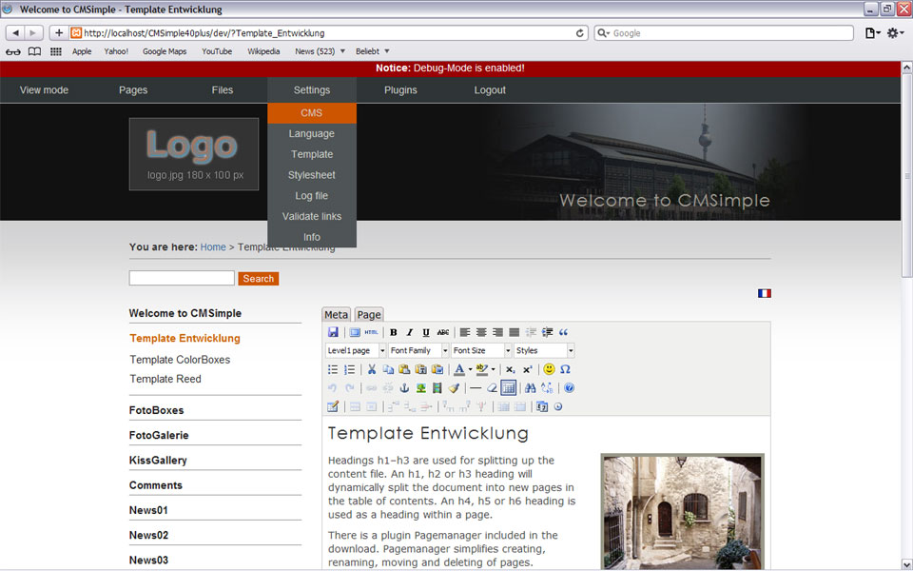The image size is (913, 571).
Task: Open the Font Family dropdown
Action: [418, 351]
